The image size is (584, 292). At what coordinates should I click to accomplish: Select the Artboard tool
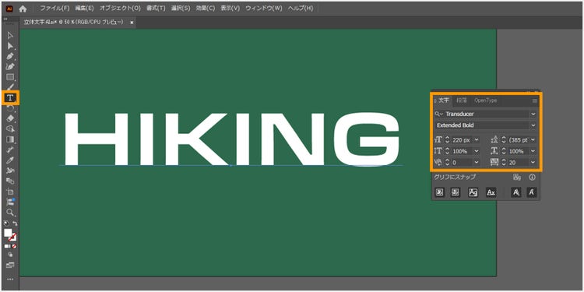[x=10, y=192]
